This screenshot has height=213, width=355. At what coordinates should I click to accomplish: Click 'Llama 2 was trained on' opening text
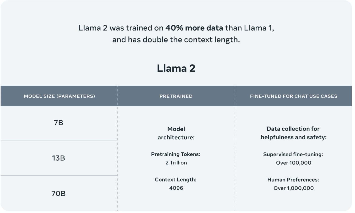pos(121,28)
